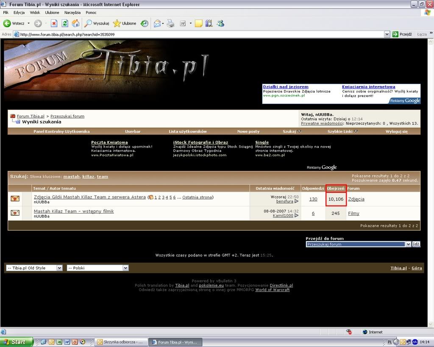Go back with the green Wstecz button
This screenshot has height=347, width=434.
(x=14, y=24)
